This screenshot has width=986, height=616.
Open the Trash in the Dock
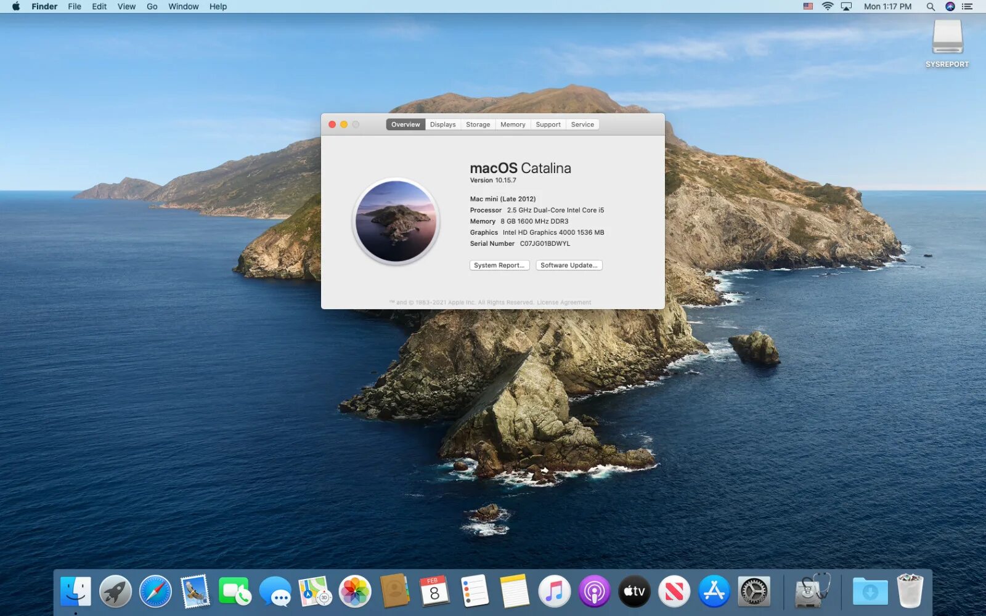point(910,591)
